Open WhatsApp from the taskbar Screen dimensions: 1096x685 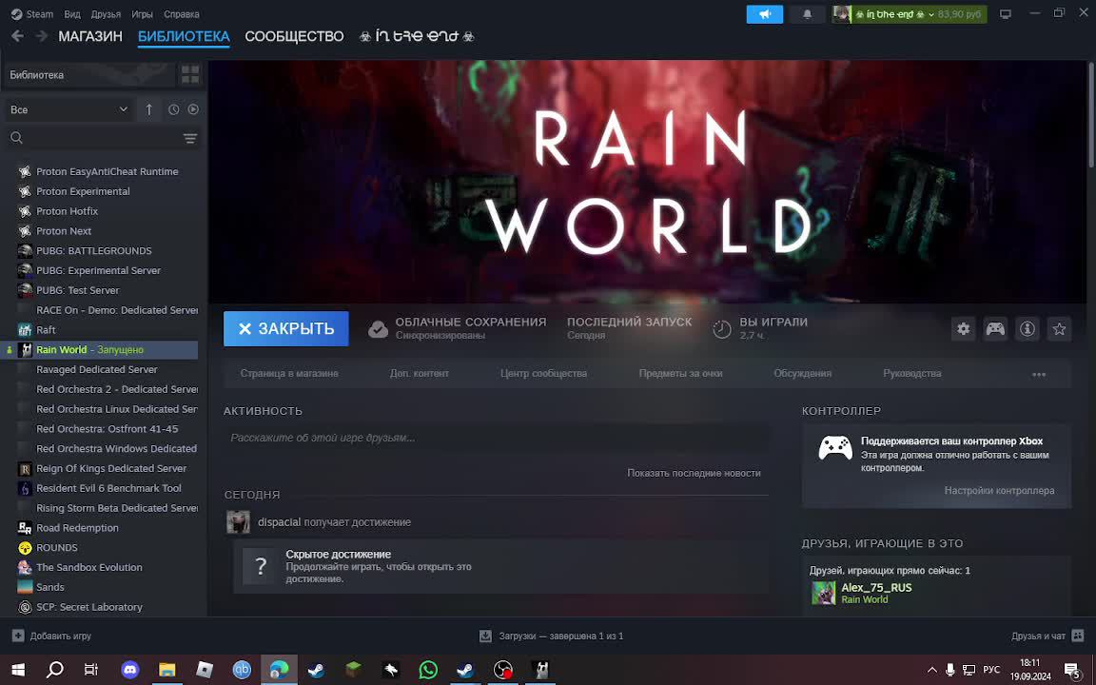pyautogui.click(x=428, y=670)
